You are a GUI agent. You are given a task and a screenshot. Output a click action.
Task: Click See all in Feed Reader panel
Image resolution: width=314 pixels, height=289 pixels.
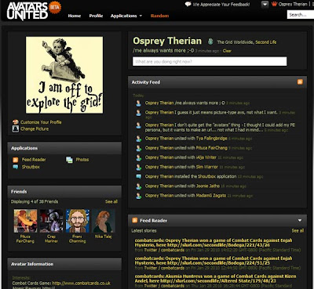[x=298, y=231]
